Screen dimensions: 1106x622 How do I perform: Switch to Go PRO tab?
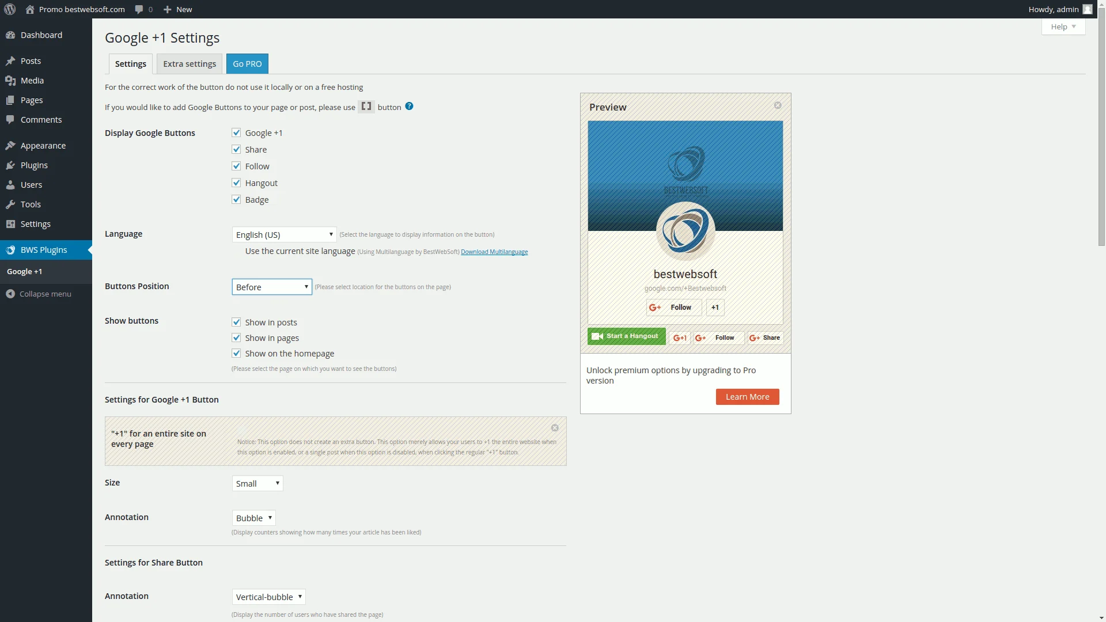pyautogui.click(x=247, y=64)
